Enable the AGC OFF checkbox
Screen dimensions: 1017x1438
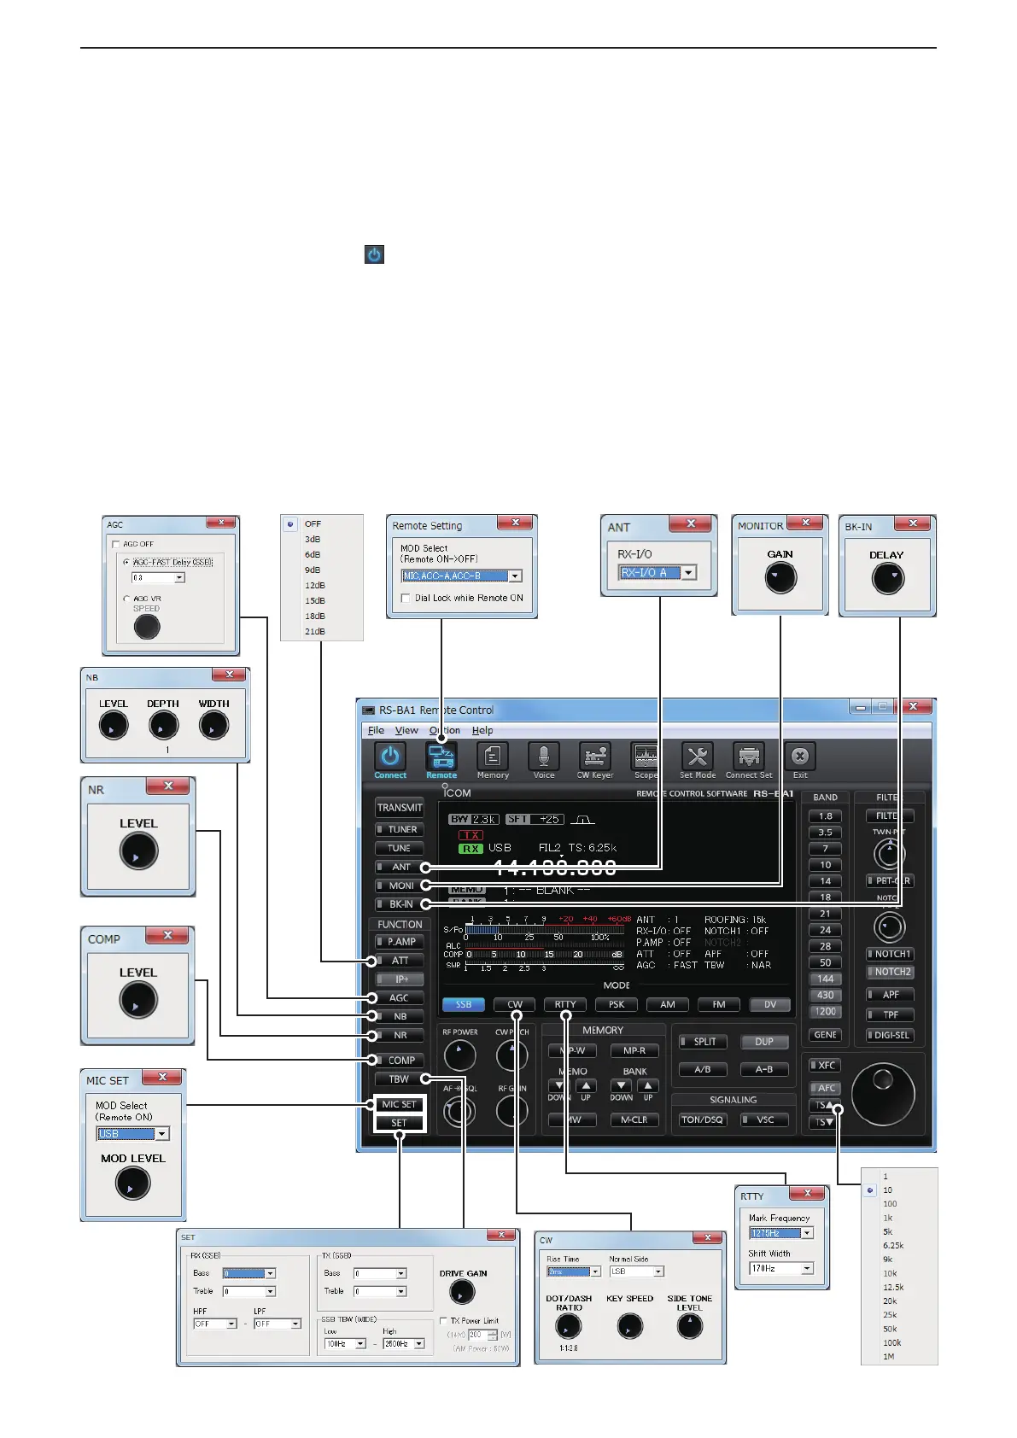[x=116, y=544]
